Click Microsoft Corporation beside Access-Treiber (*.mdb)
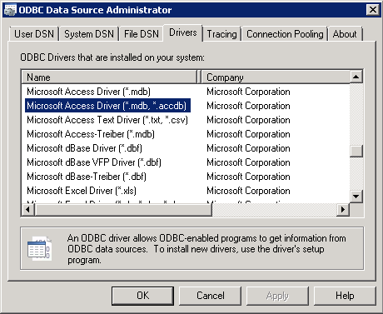 [x=248, y=134]
